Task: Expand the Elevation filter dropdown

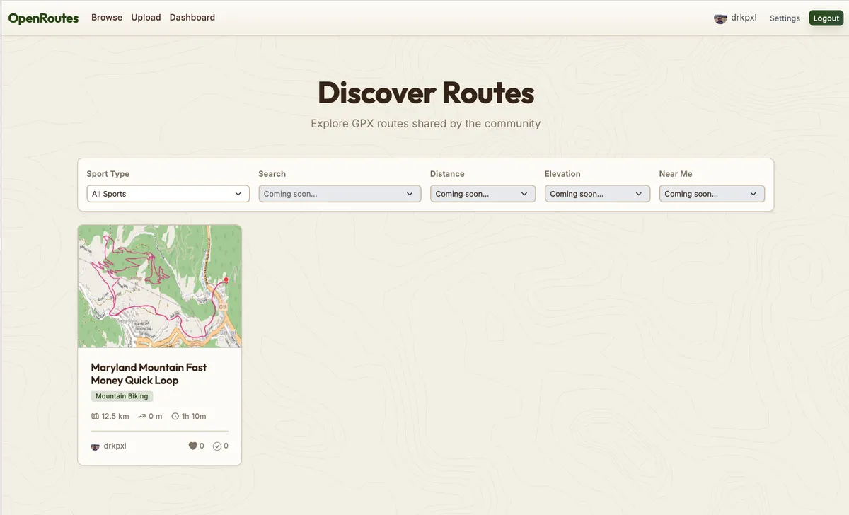Action: click(597, 194)
